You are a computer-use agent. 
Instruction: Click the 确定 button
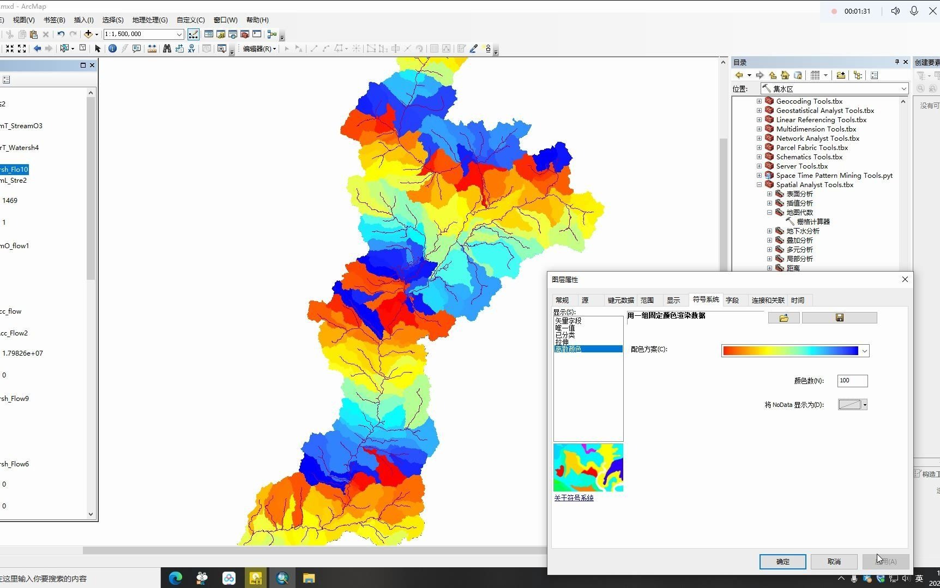pos(782,561)
